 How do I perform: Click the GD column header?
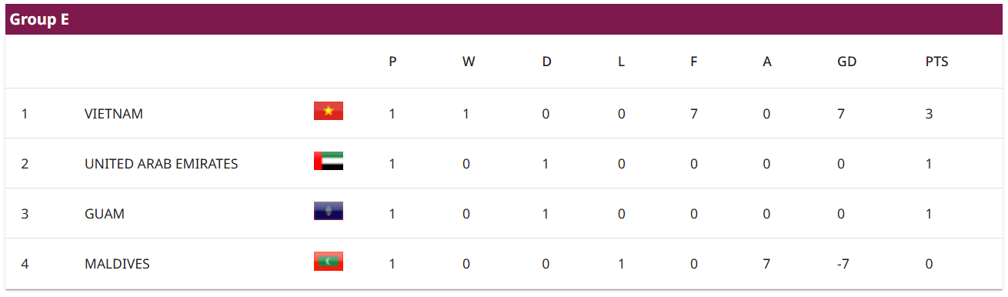[x=846, y=62]
